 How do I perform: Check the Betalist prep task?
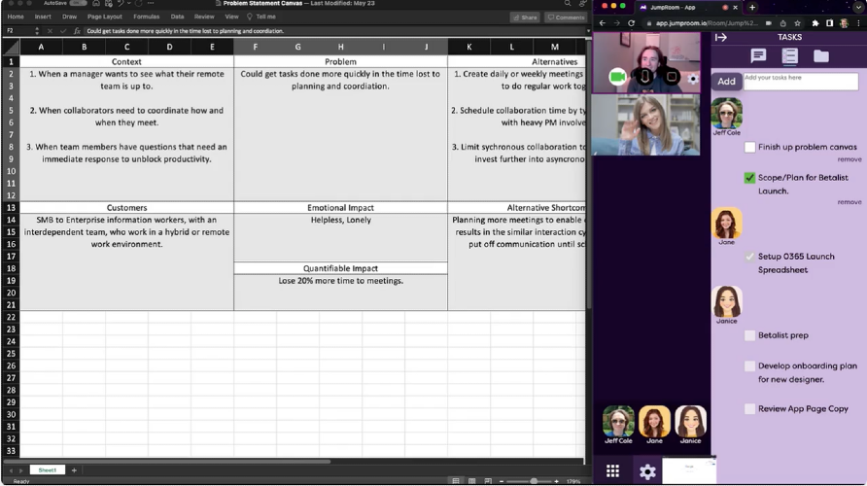point(749,335)
